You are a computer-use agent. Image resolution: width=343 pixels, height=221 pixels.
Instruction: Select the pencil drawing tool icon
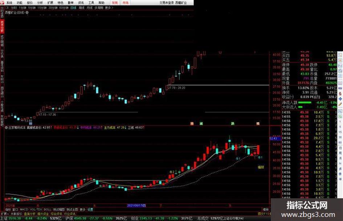(x=340, y=105)
